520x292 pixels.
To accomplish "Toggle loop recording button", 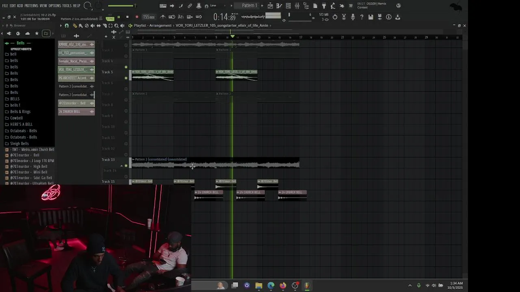I will pyautogui.click(x=199, y=17).
